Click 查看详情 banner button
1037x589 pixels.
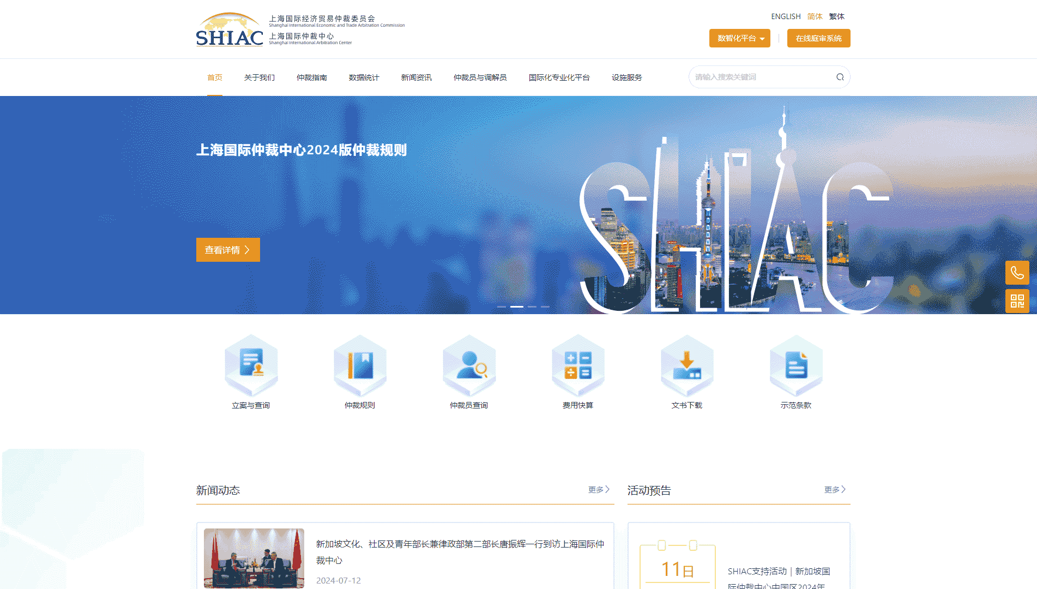pyautogui.click(x=228, y=250)
